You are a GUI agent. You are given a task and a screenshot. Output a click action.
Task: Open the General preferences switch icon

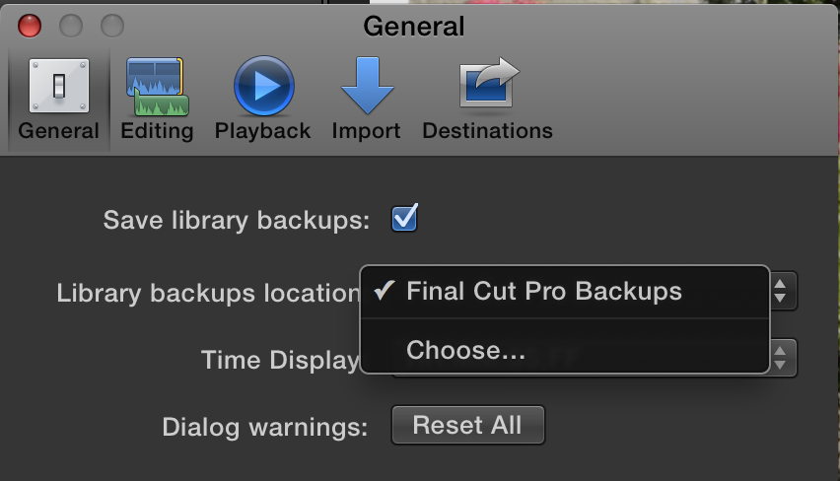pos(59,86)
